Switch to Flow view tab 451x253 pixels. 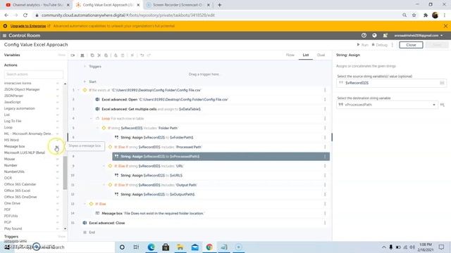290,55
